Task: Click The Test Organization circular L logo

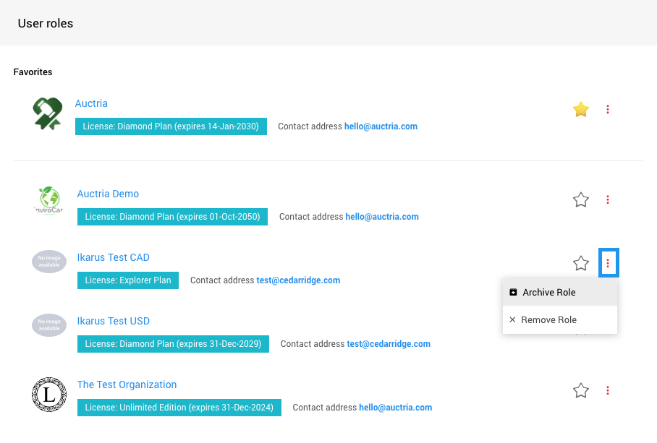Action: coord(49,395)
